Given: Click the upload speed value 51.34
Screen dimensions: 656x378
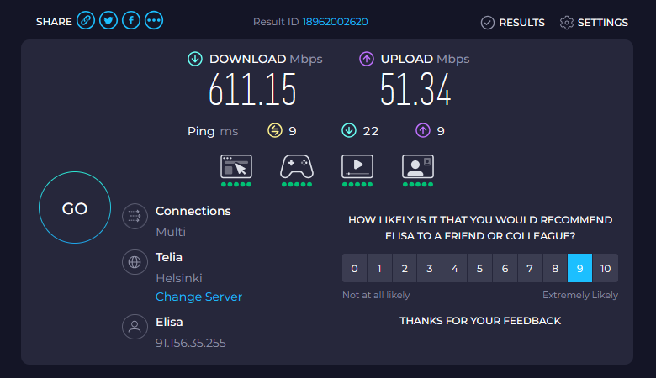Looking at the screenshot, I should [x=415, y=89].
